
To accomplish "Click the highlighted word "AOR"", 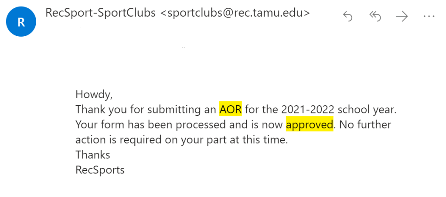I will click(x=230, y=109).
